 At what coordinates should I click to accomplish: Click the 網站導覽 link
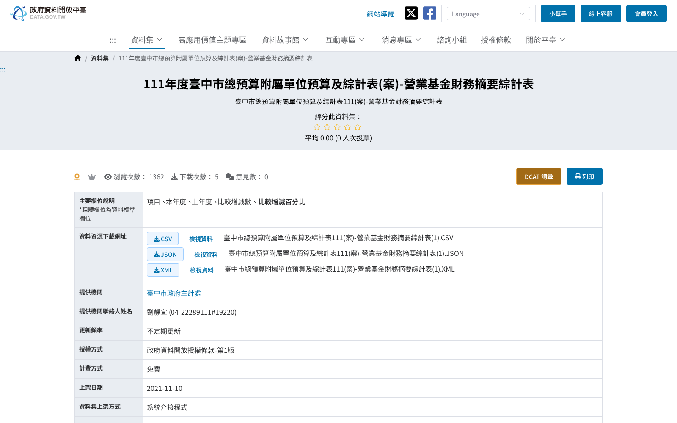tap(380, 14)
